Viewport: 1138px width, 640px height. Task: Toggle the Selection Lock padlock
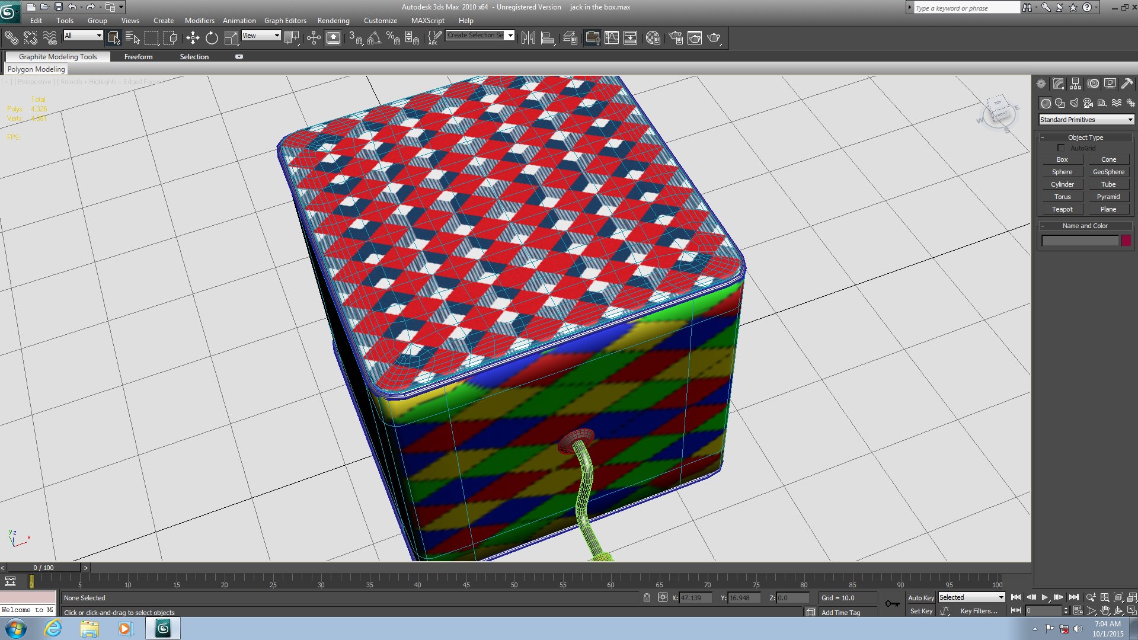click(x=647, y=597)
